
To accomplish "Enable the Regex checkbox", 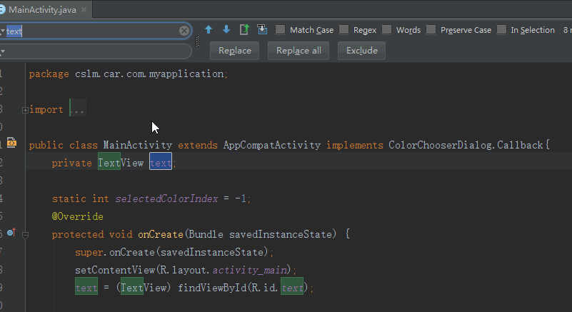I will click(343, 29).
